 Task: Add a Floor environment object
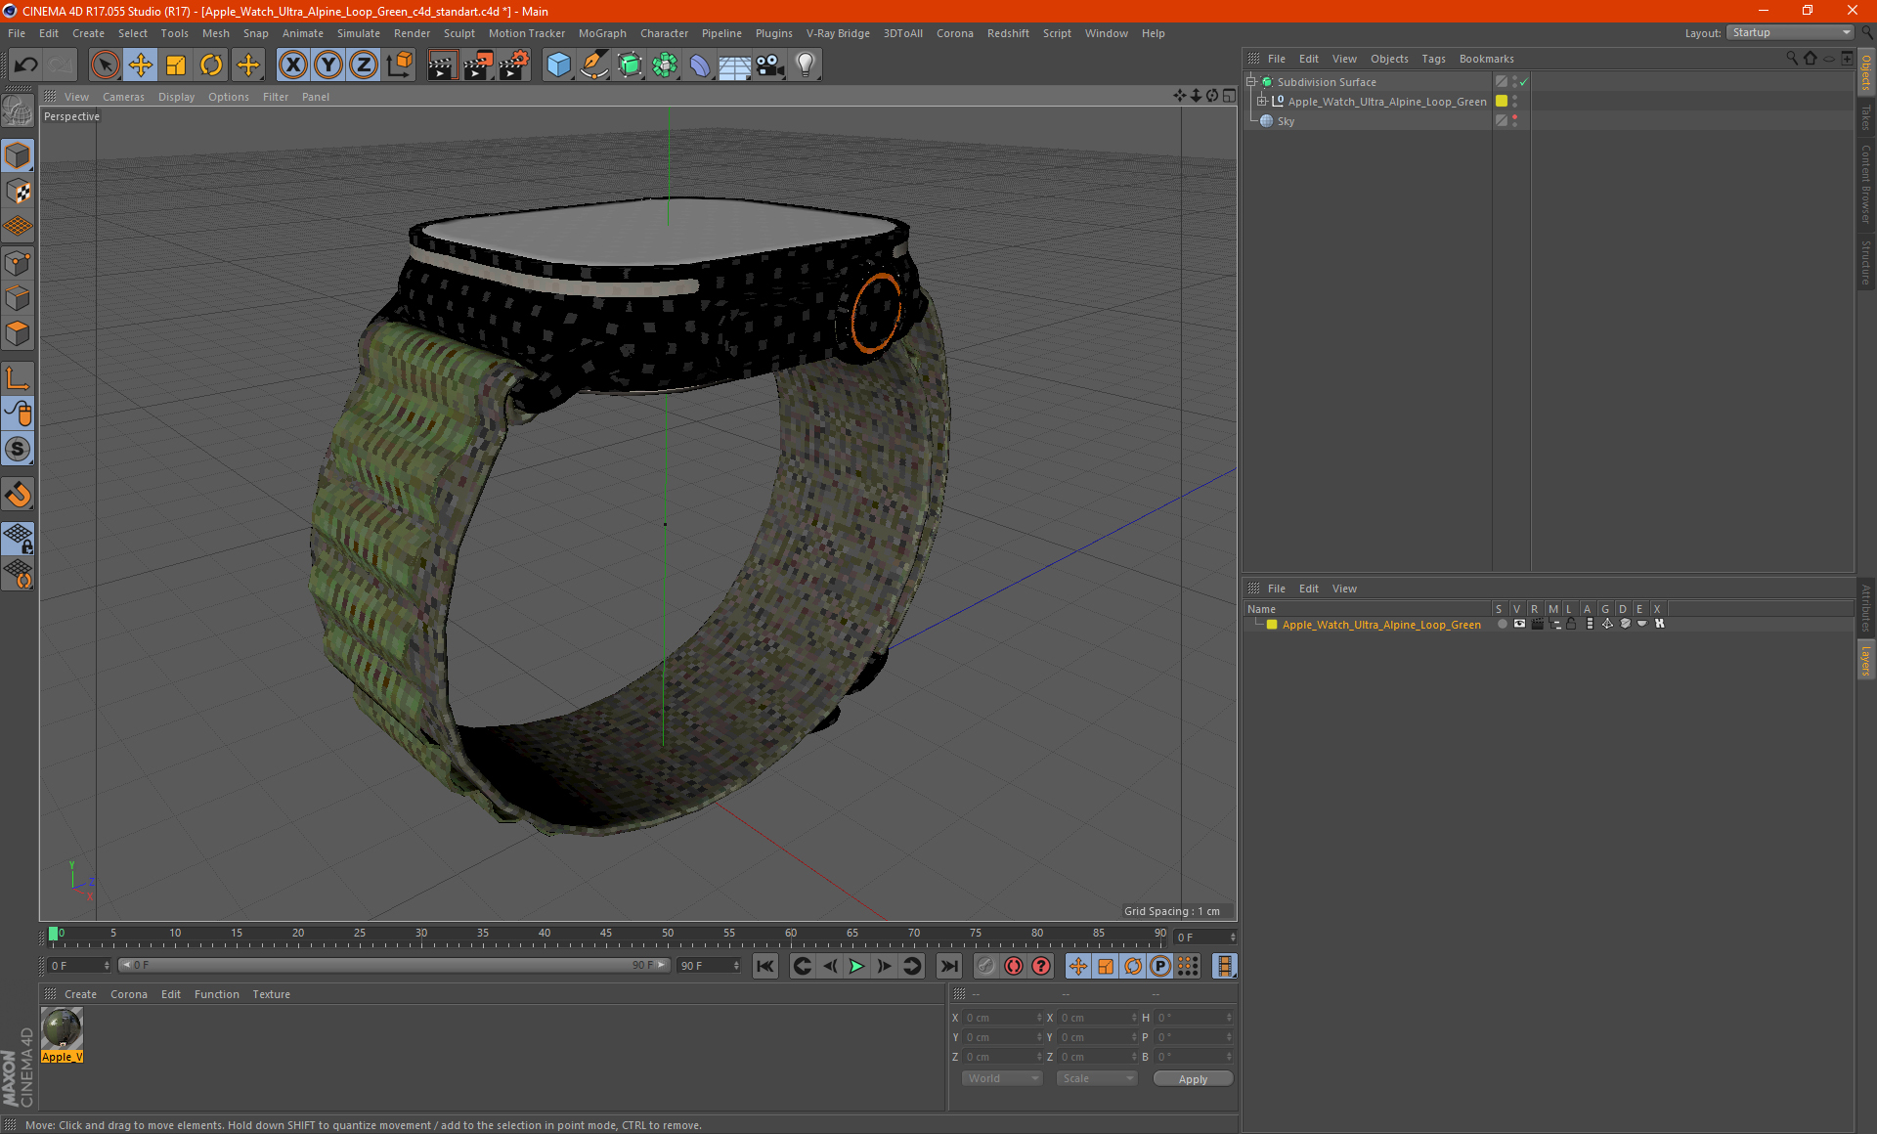735,65
